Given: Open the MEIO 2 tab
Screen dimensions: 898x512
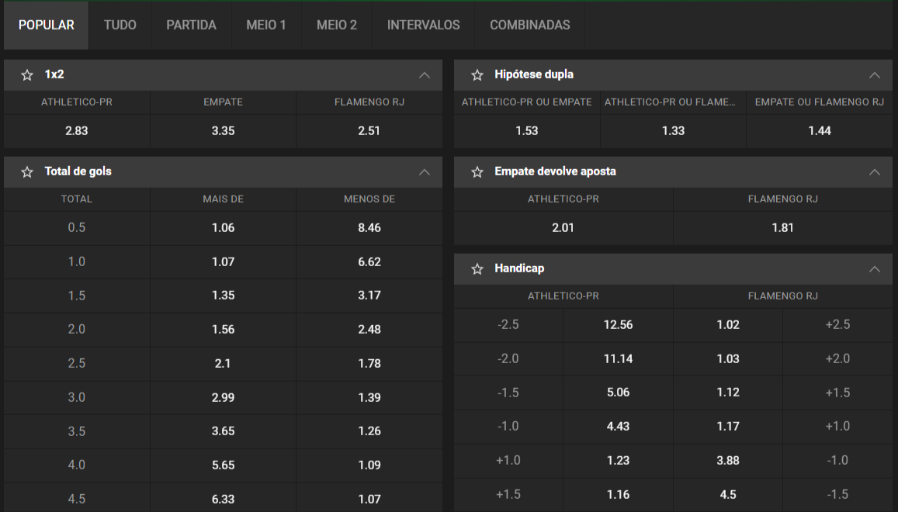Looking at the screenshot, I should [x=337, y=25].
